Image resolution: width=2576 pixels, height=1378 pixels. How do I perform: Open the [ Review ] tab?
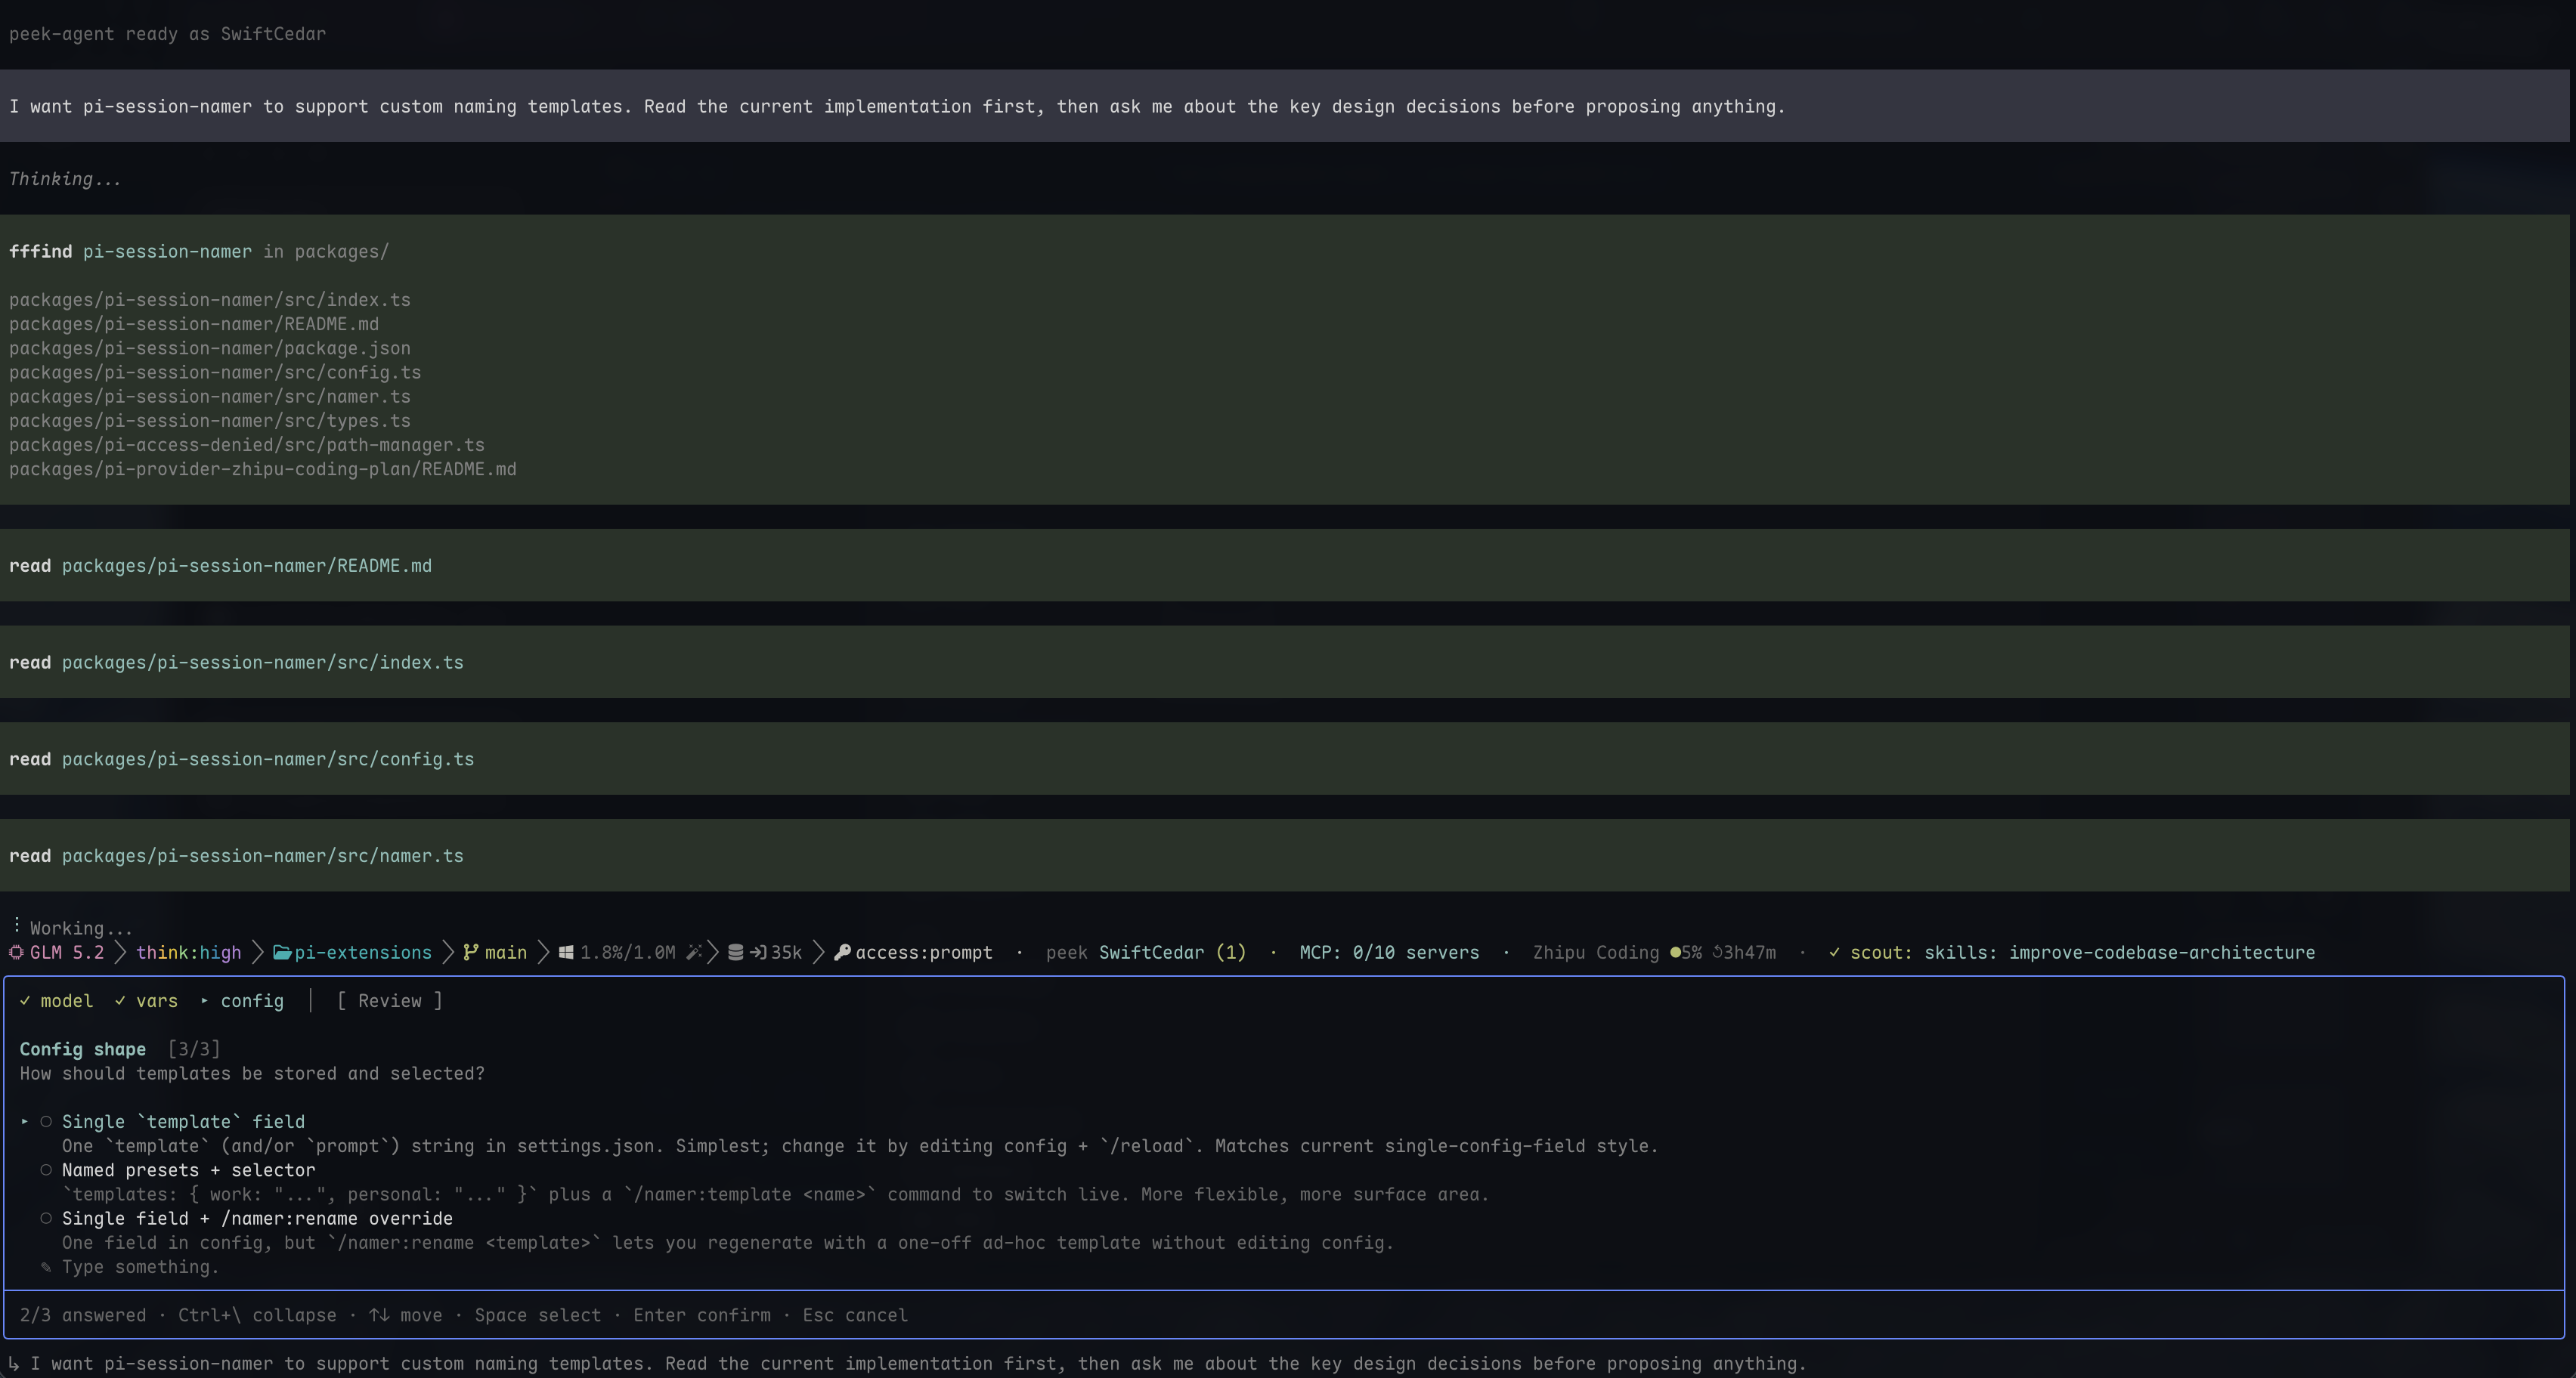tap(390, 1000)
